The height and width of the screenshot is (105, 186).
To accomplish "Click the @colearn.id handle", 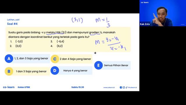I will pos(133,87).
